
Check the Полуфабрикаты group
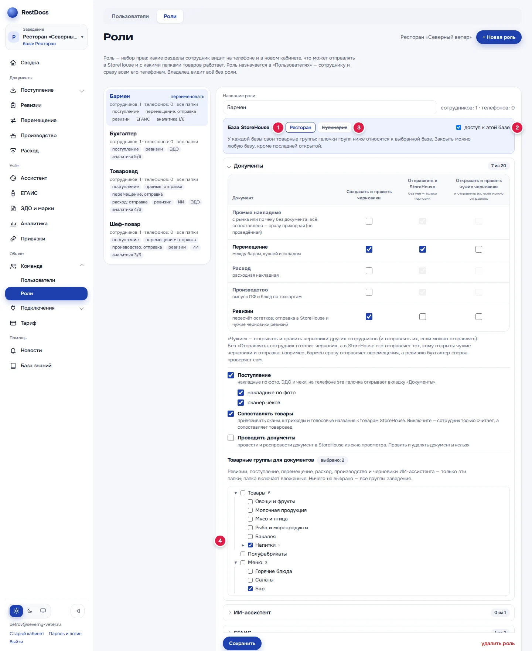243,554
